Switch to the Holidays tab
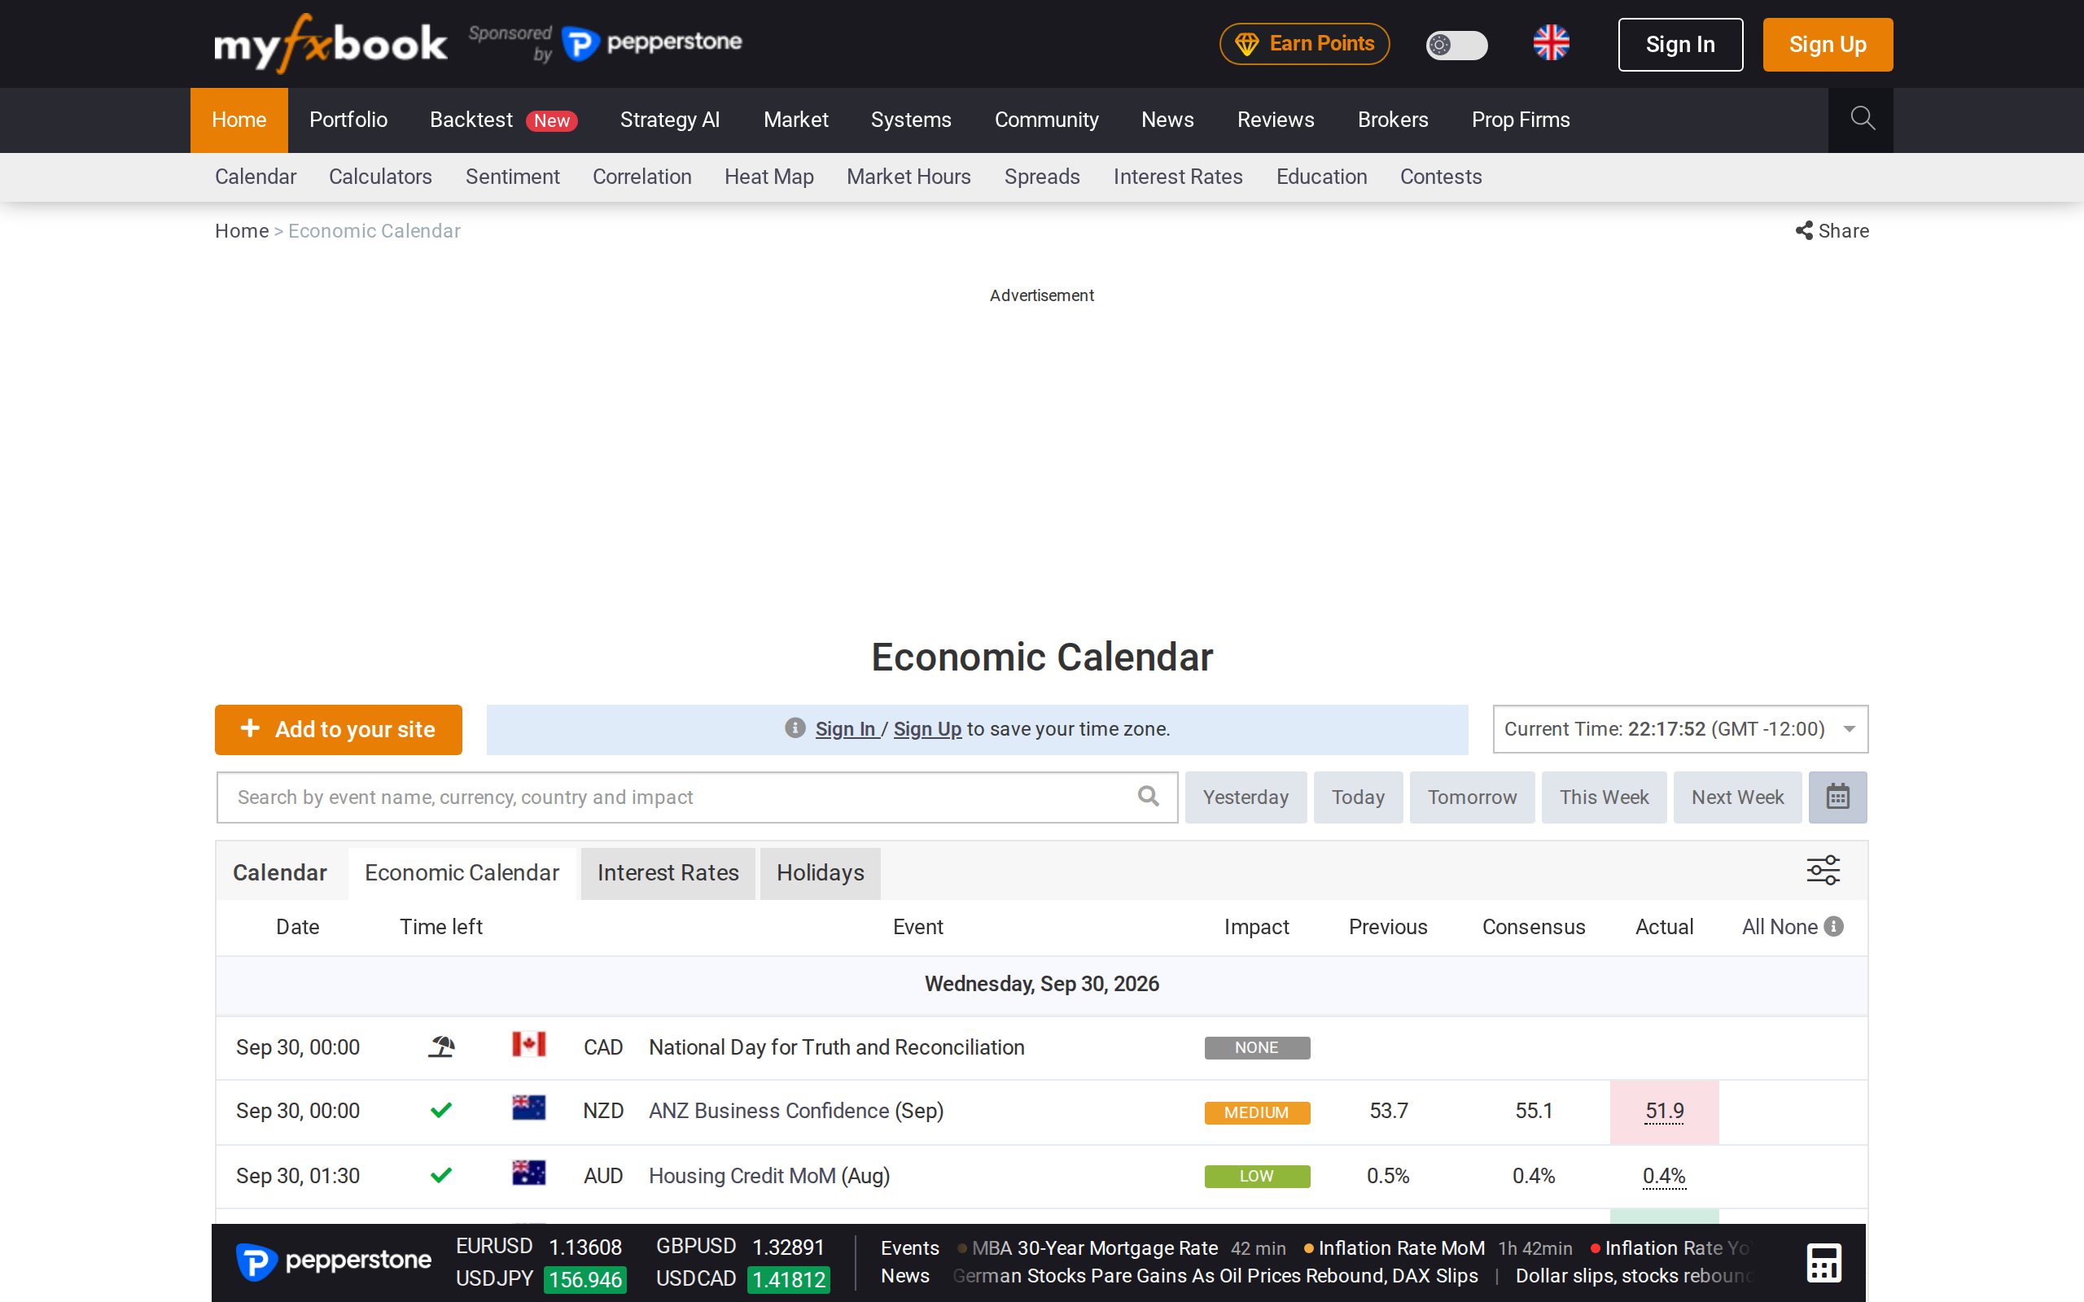 coord(820,873)
